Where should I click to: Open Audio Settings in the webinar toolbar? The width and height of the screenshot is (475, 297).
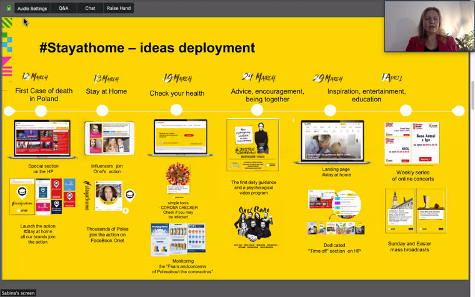pos(32,8)
